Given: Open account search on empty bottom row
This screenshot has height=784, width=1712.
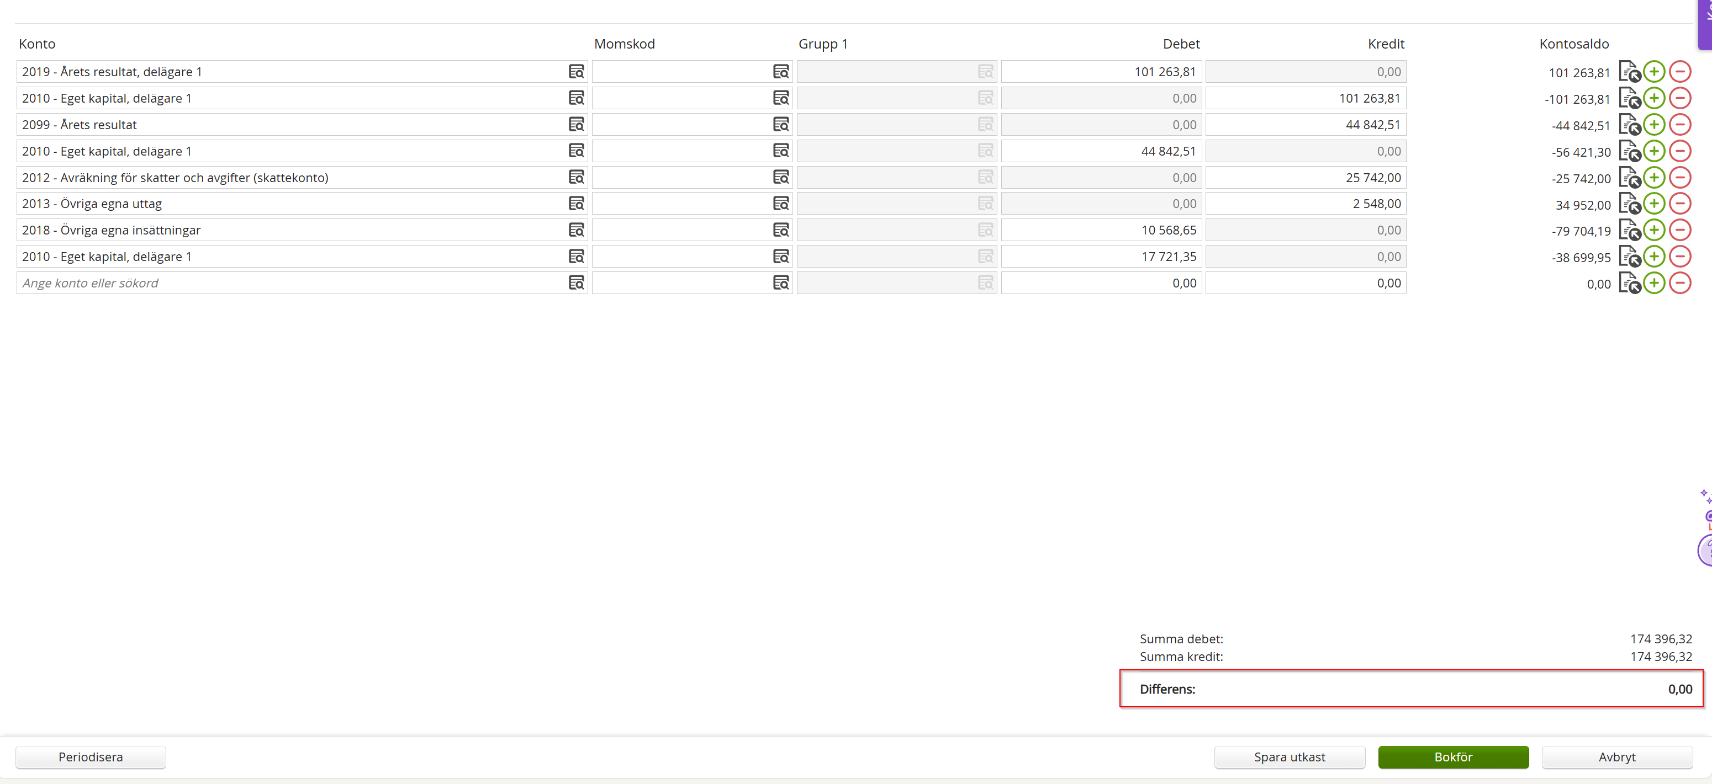Looking at the screenshot, I should point(575,283).
